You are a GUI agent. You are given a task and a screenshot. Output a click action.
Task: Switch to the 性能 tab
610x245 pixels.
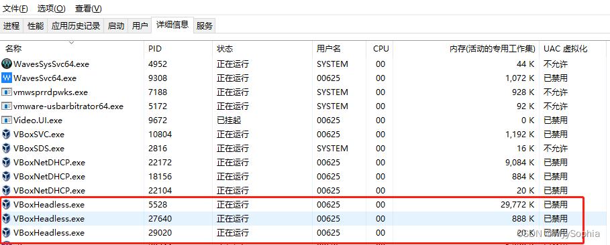coord(36,26)
